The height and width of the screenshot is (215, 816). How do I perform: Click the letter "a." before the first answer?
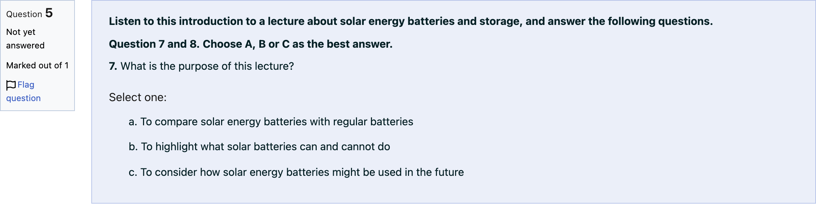pos(133,122)
